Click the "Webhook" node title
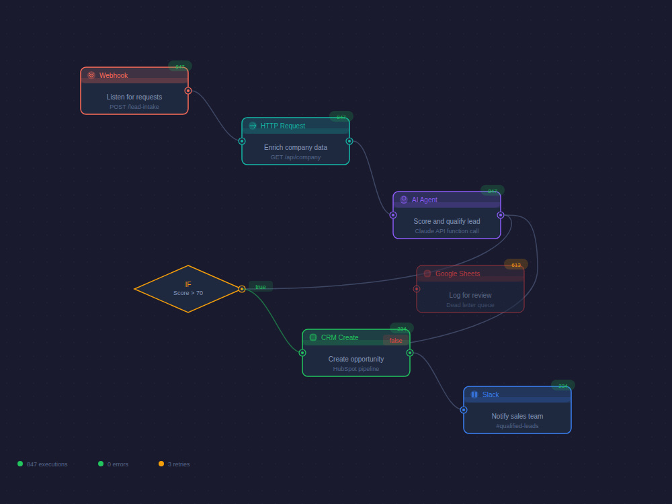The width and height of the screenshot is (672, 504). [114, 75]
